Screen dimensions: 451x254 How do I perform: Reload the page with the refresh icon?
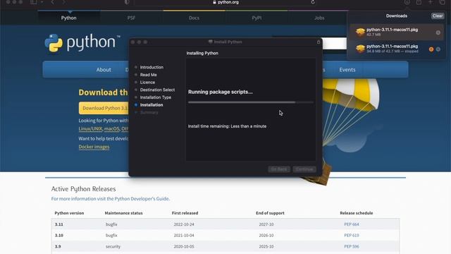click(x=313, y=2)
